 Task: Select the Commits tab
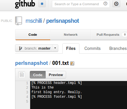pyautogui.click(x=92, y=48)
